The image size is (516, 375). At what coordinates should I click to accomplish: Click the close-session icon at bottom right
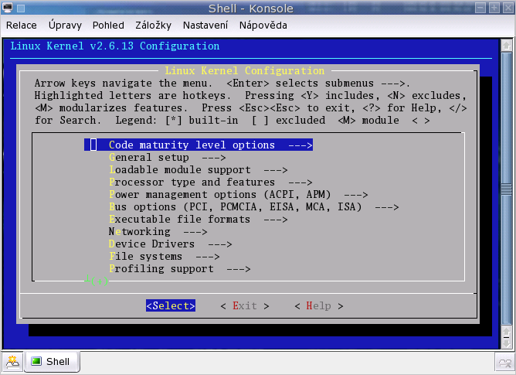505,363
